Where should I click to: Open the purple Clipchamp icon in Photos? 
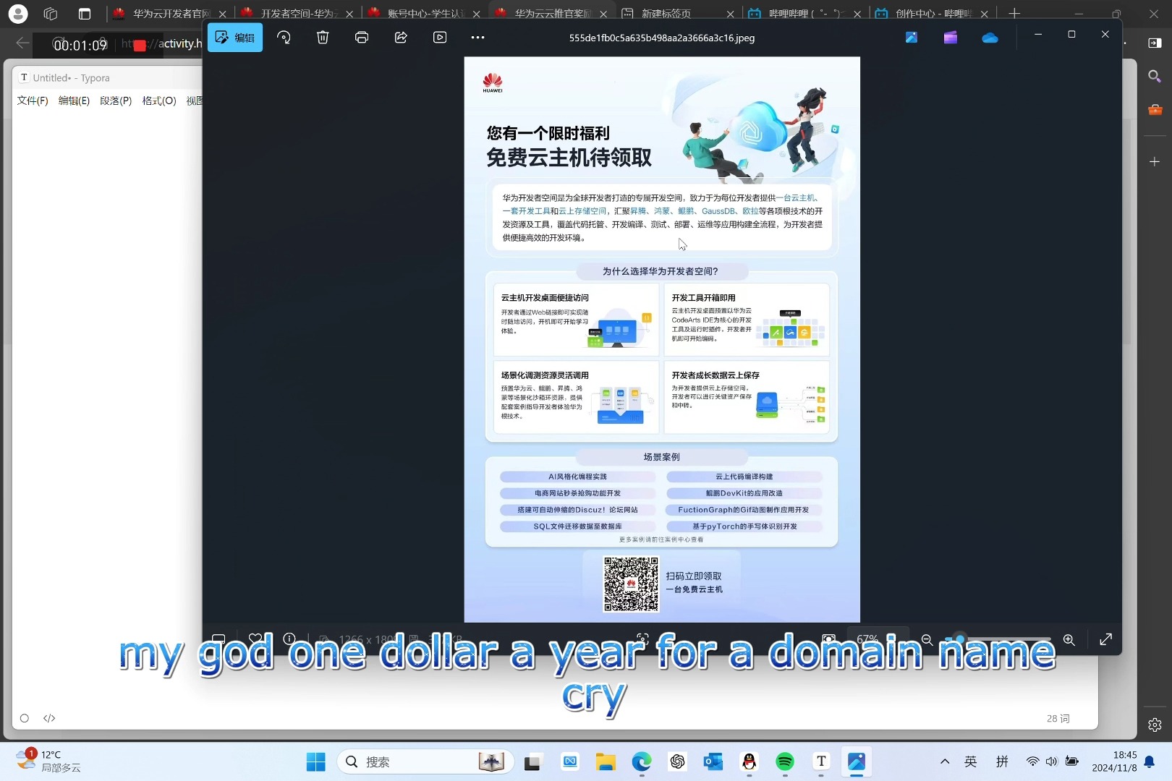(951, 38)
